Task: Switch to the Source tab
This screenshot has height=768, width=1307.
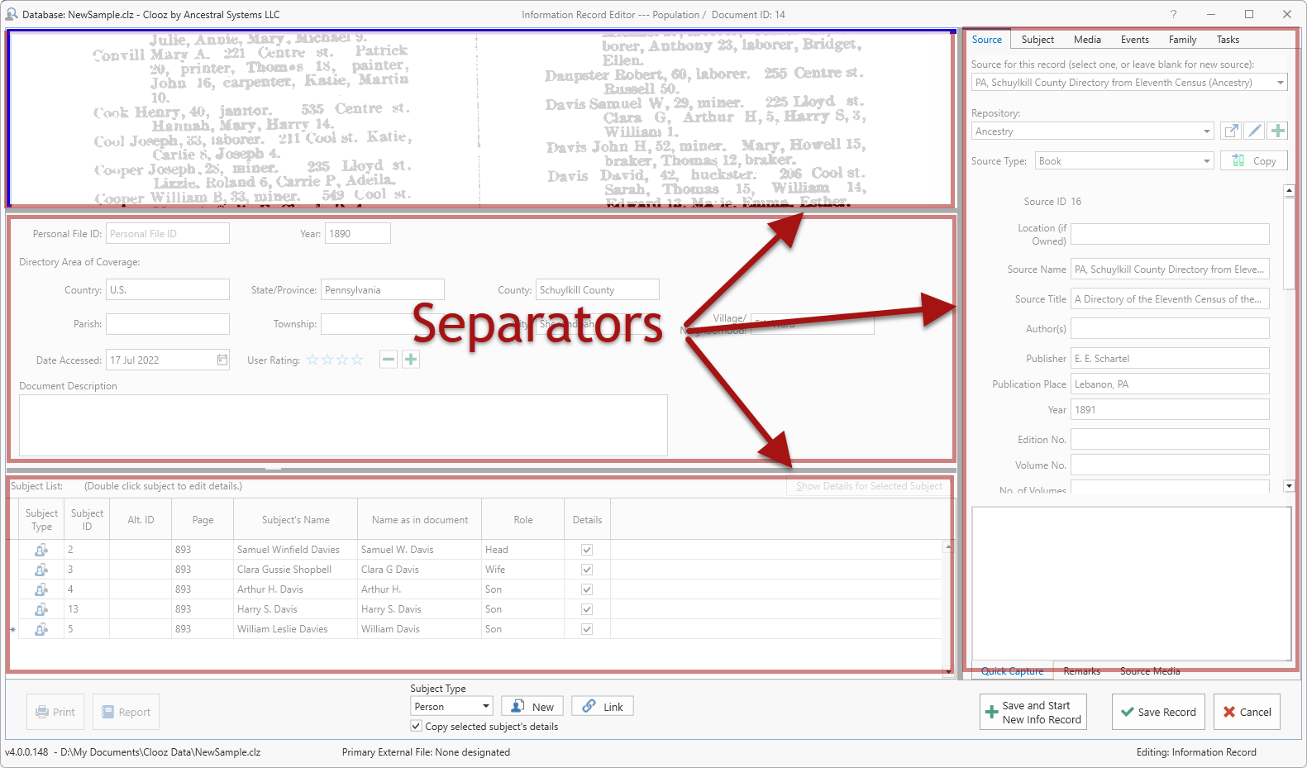Action: tap(987, 40)
